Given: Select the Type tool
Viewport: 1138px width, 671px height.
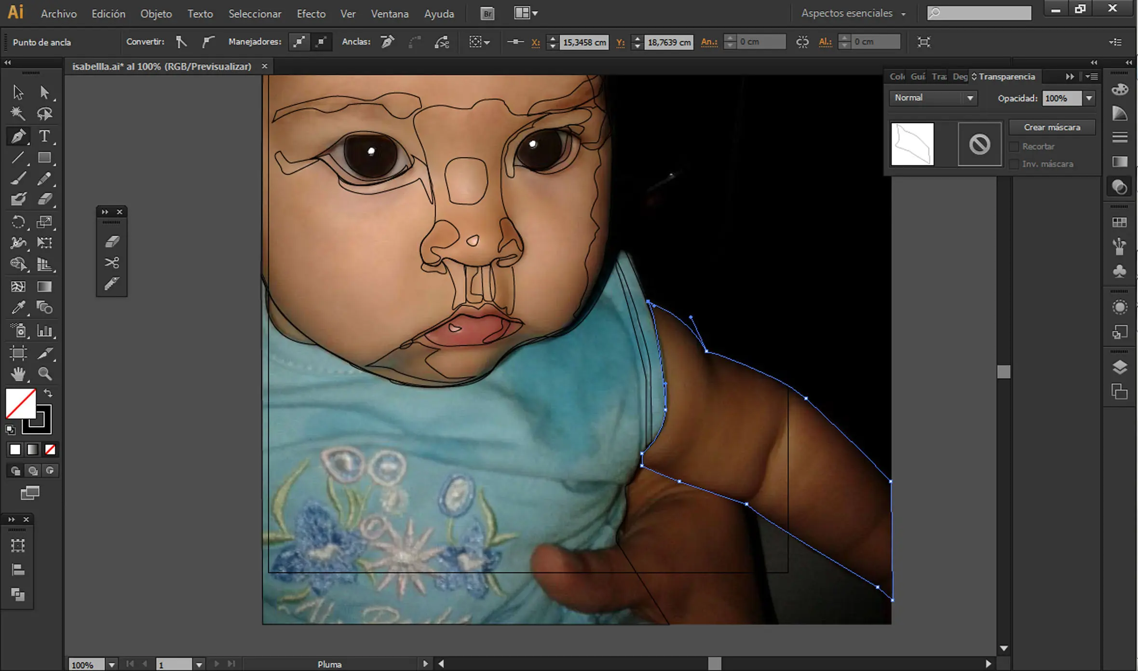Looking at the screenshot, I should tap(45, 136).
